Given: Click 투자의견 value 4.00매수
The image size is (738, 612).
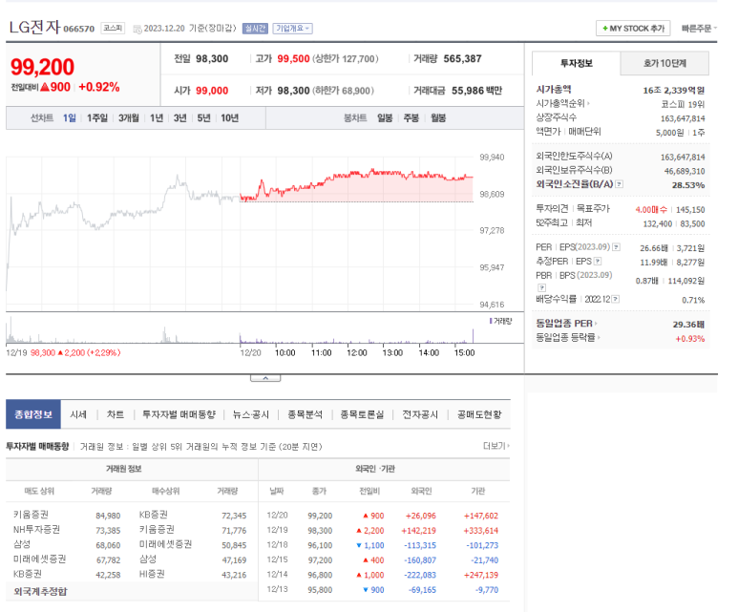Looking at the screenshot, I should point(651,209).
